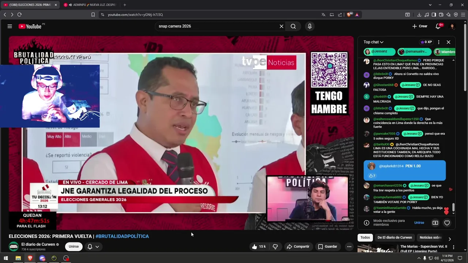Viewport: 468px width, 263px height.
Task: Open the browser main menu
Action: 463,15
